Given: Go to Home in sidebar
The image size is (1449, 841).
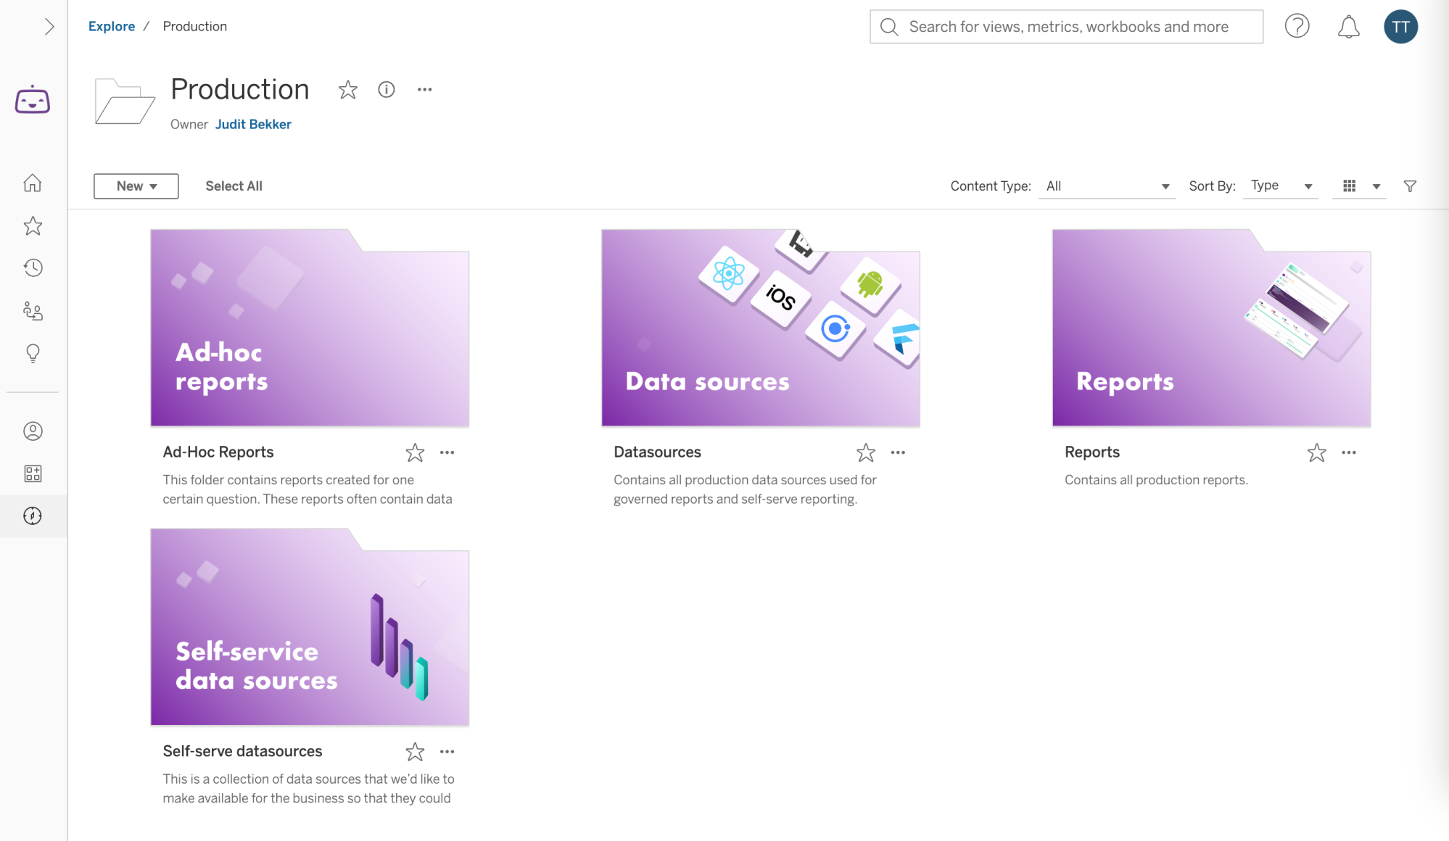Looking at the screenshot, I should tap(33, 183).
